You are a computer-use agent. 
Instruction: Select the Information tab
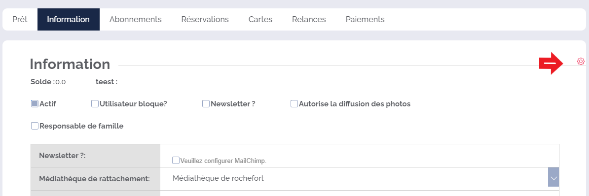[69, 19]
